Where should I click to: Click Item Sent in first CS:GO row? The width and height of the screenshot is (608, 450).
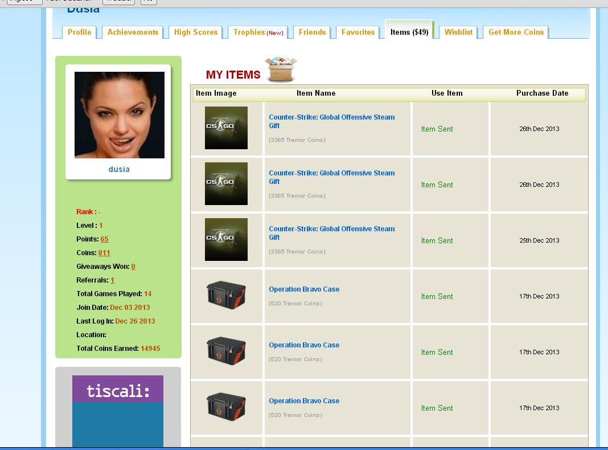[x=437, y=129]
